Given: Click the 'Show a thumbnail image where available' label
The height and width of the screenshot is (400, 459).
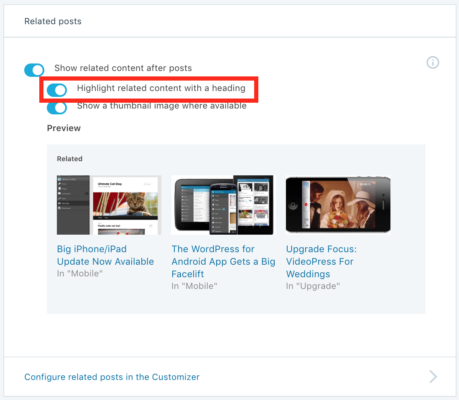Looking at the screenshot, I should pos(162,106).
